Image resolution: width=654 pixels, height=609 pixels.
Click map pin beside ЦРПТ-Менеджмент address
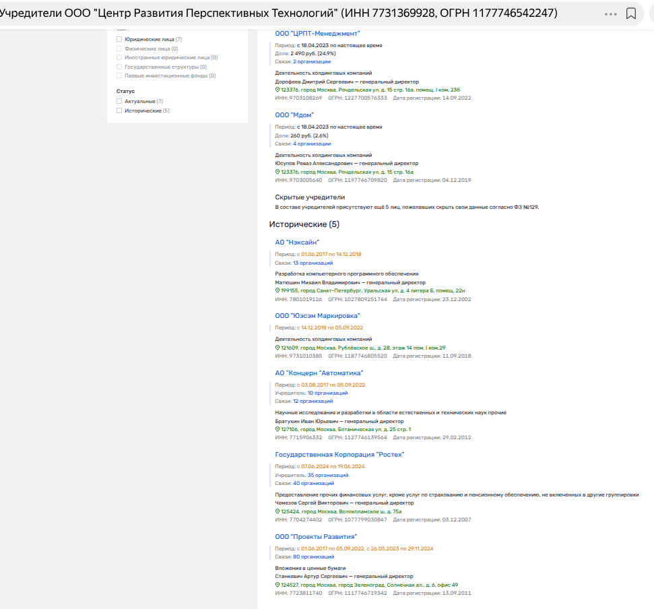click(277, 90)
